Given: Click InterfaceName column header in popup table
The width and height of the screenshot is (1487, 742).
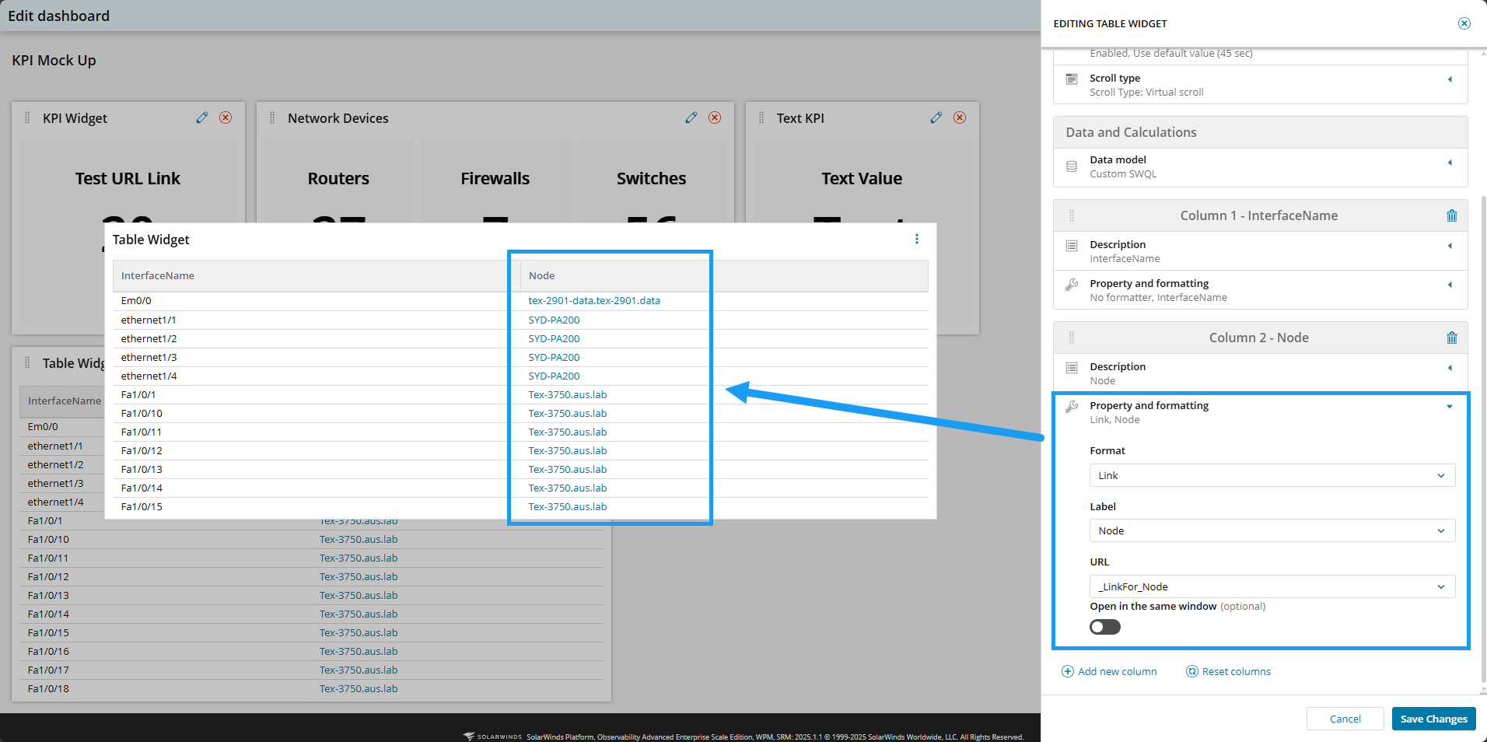Looking at the screenshot, I should [317, 275].
